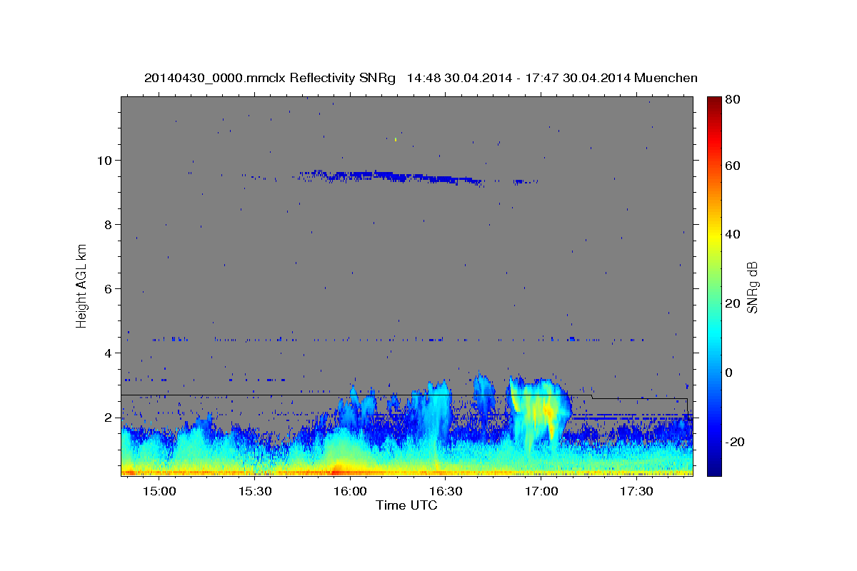The image size is (857, 571).
Task: Click the 'Time UTC' axis label
Action: [406, 505]
